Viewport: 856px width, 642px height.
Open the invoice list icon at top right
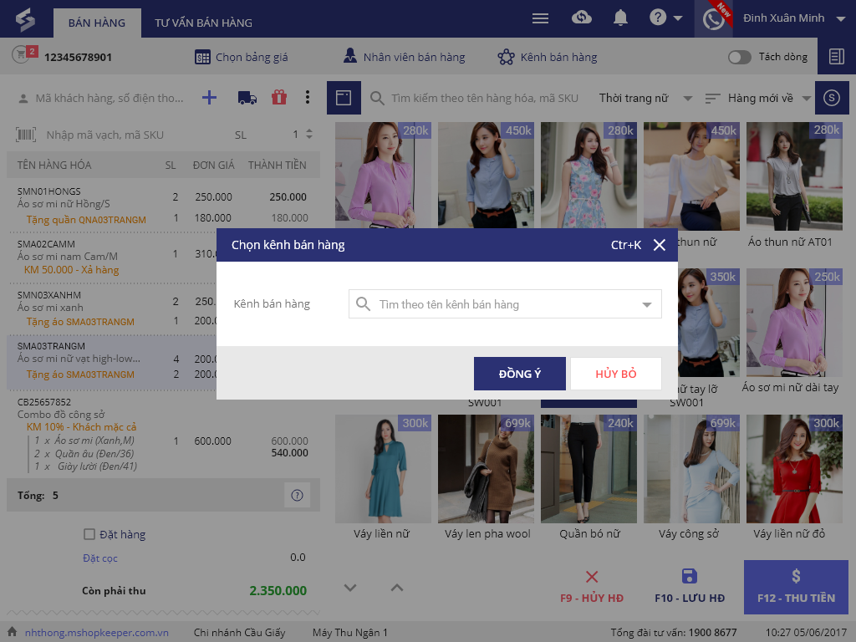pos(836,57)
